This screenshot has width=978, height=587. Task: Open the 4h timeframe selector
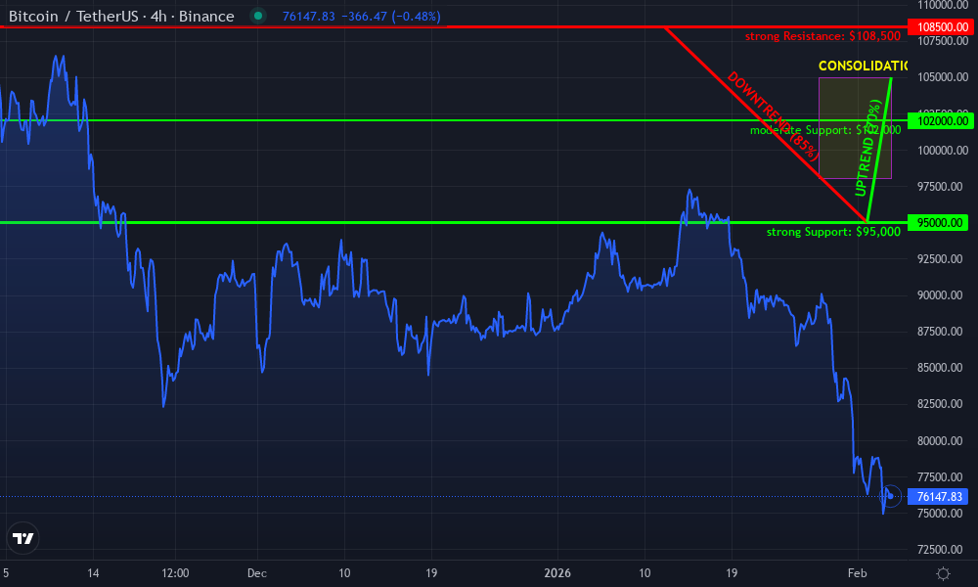(156, 16)
